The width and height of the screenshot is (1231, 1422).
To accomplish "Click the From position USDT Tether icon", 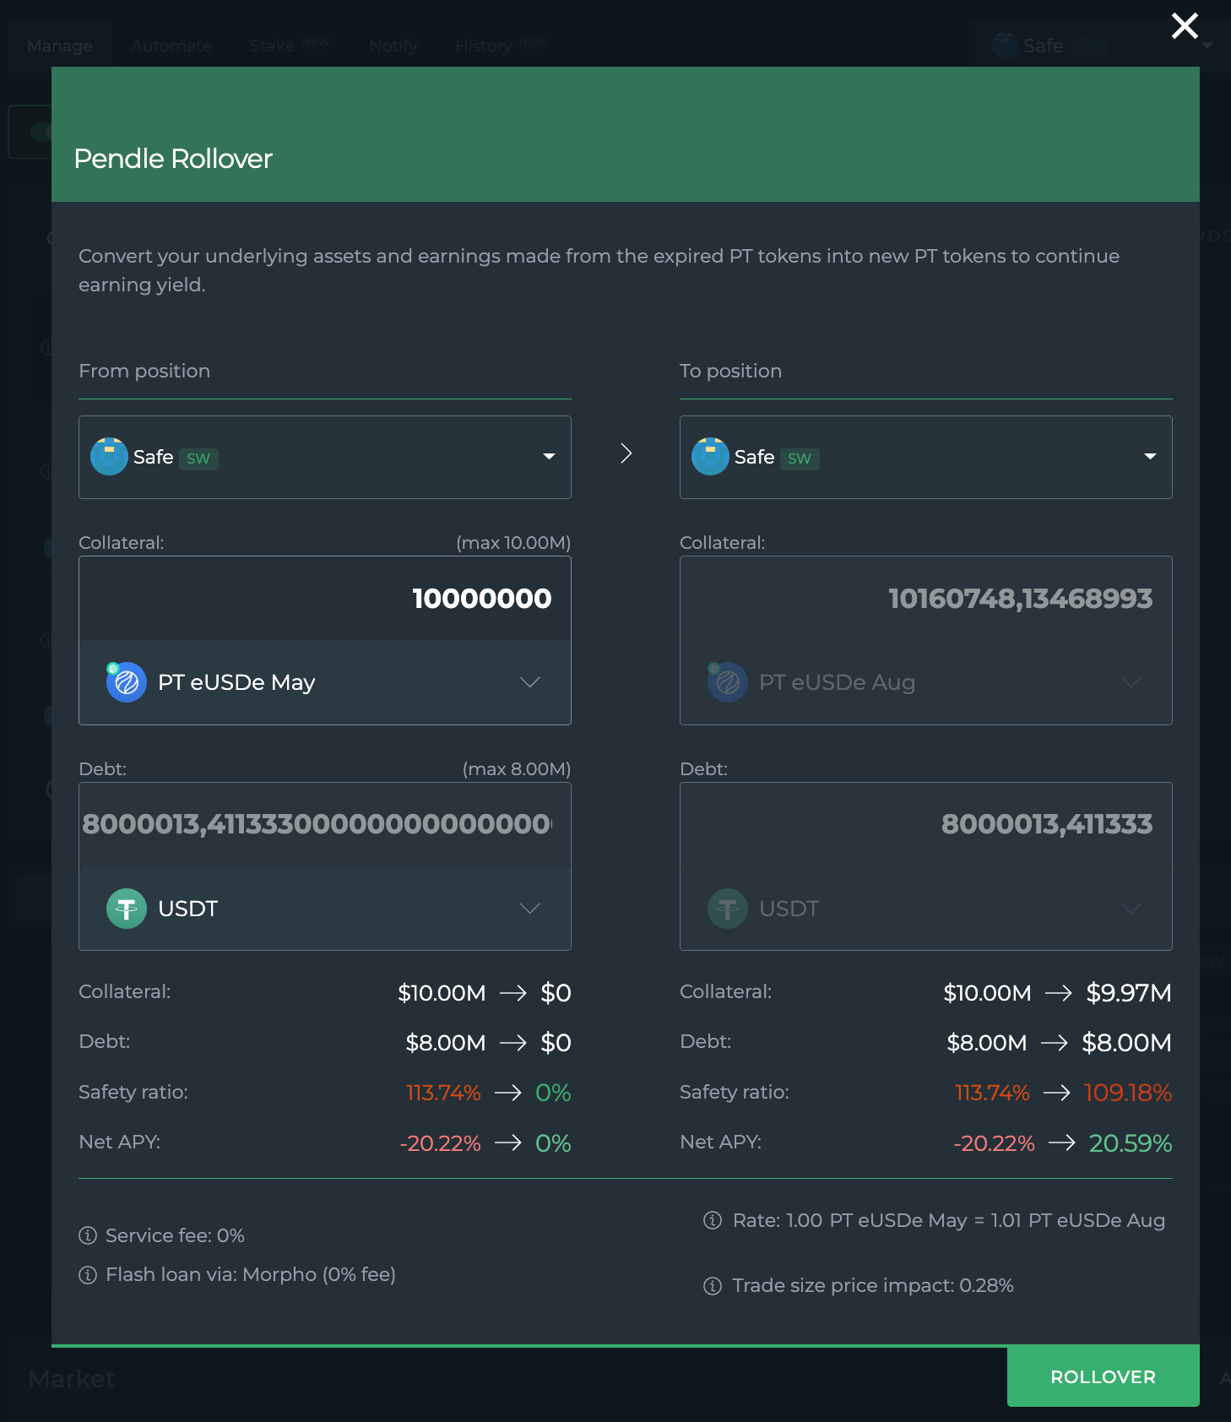I will (127, 909).
